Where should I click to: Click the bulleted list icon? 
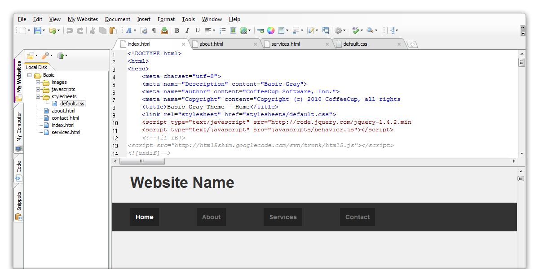[x=222, y=30]
